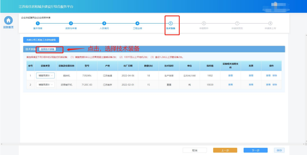The width and height of the screenshot is (307, 155).
Task: View 发票 for the 沥青铺平机 row
Action: (251, 85)
